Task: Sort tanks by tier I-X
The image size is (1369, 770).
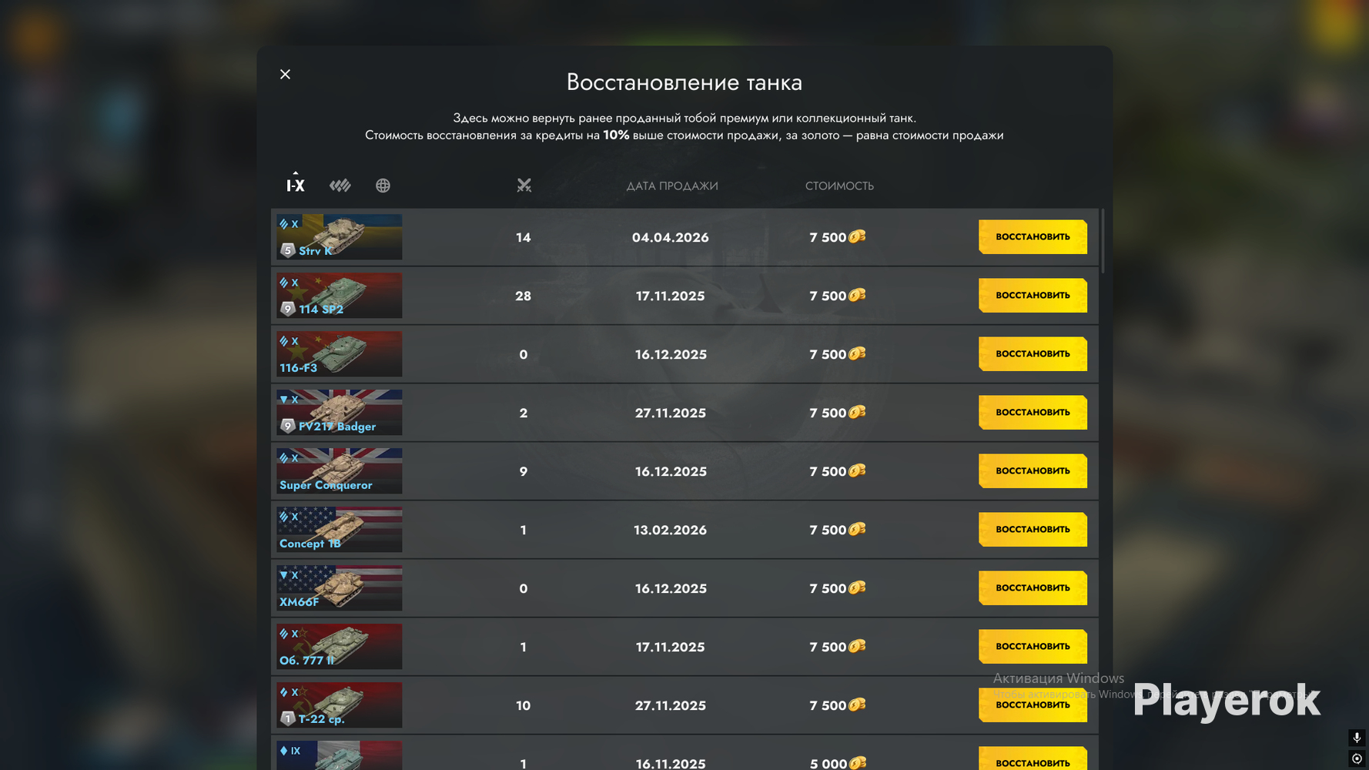Action: tap(296, 185)
